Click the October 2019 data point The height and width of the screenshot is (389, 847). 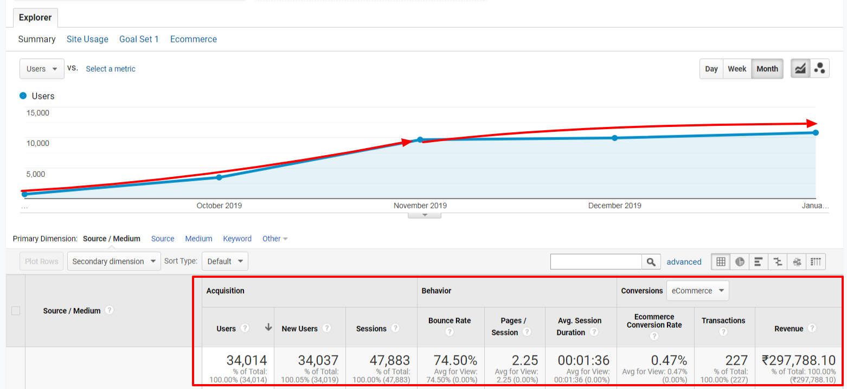point(219,177)
